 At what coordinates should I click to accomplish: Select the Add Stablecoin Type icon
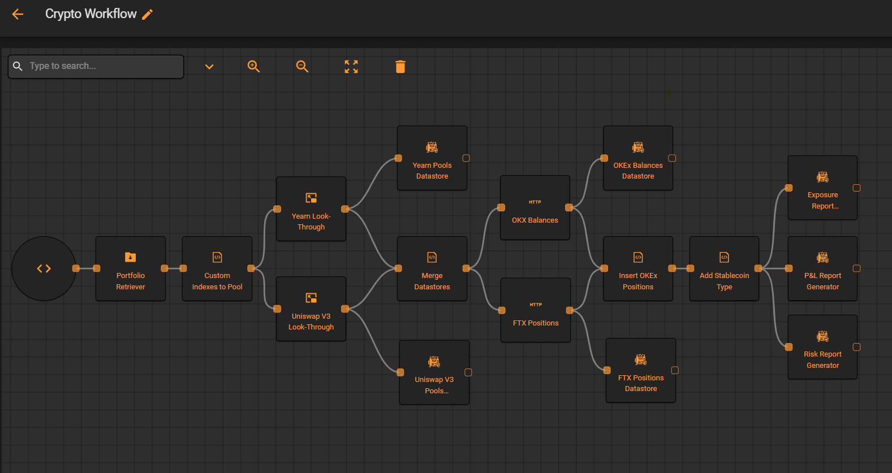tap(725, 257)
